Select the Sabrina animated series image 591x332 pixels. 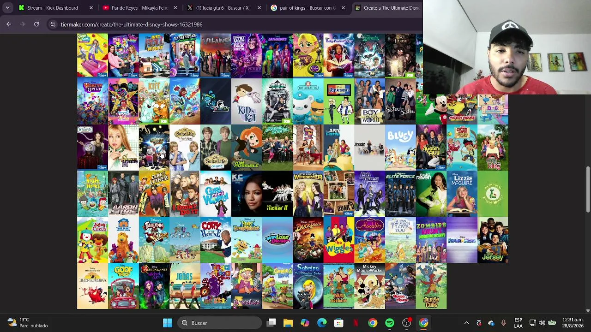tap(308, 286)
